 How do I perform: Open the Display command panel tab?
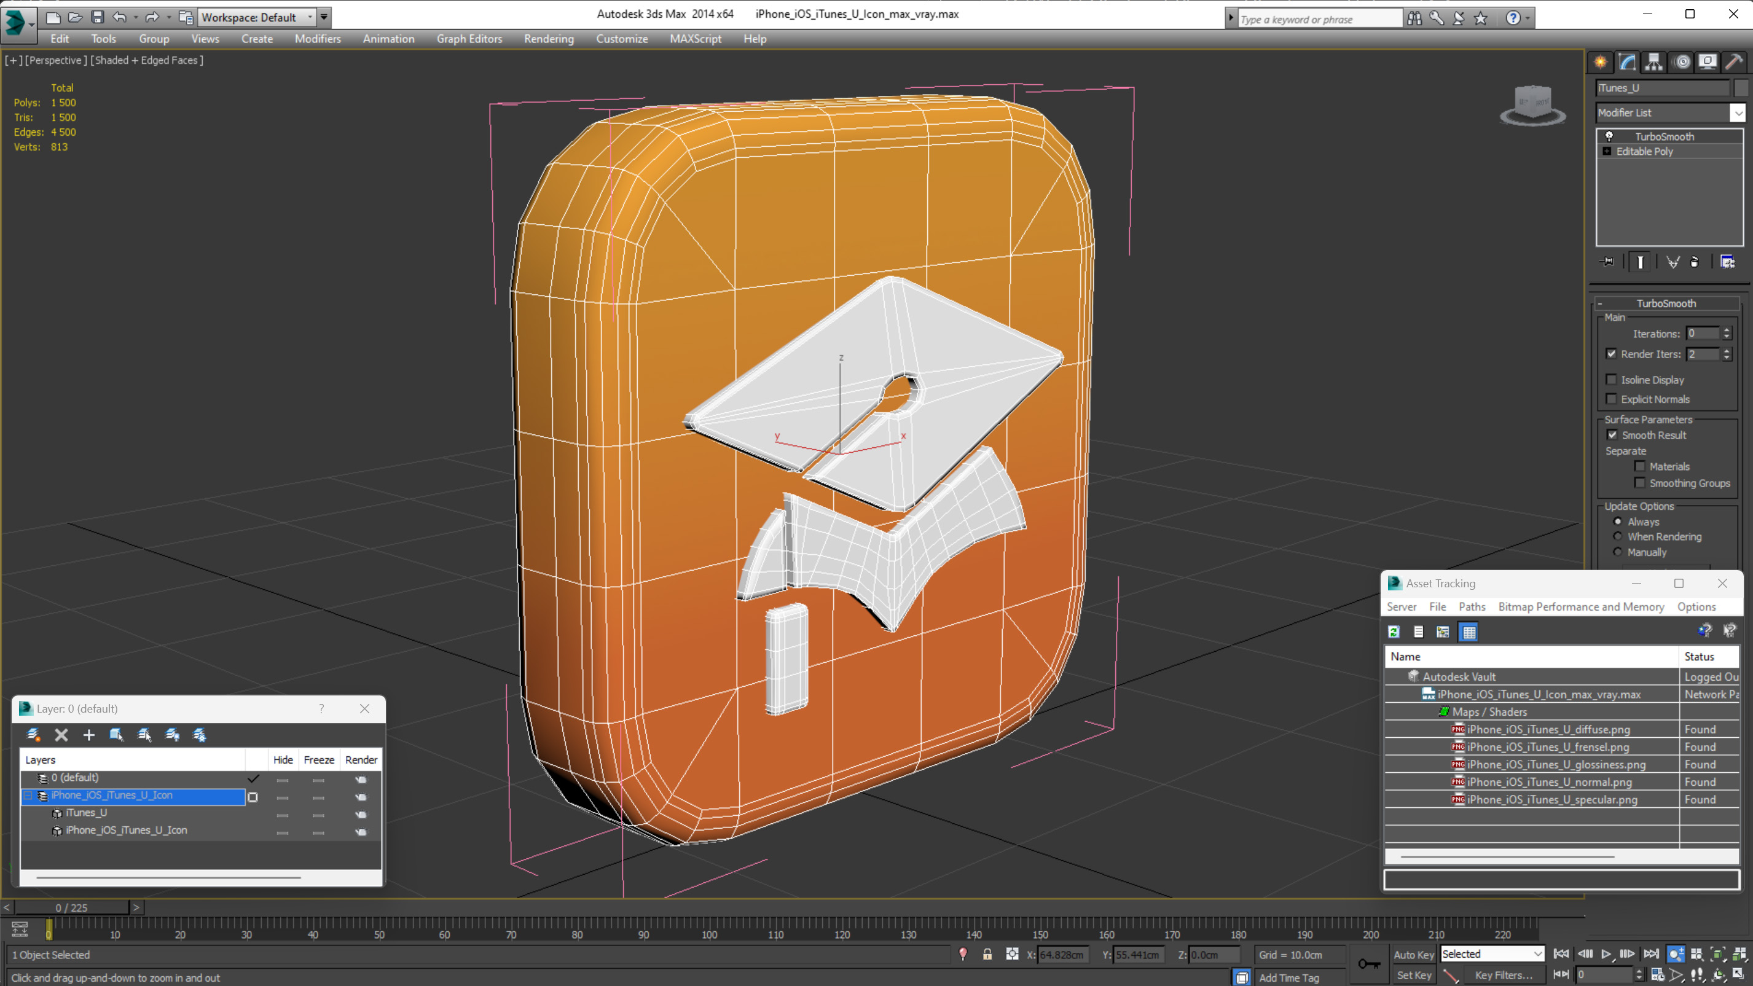coord(1708,62)
